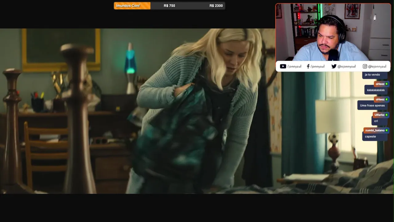The image size is (394, 222).
Task: Click username oHeez above 'Uma frase apenas'
Action: coord(380,99)
